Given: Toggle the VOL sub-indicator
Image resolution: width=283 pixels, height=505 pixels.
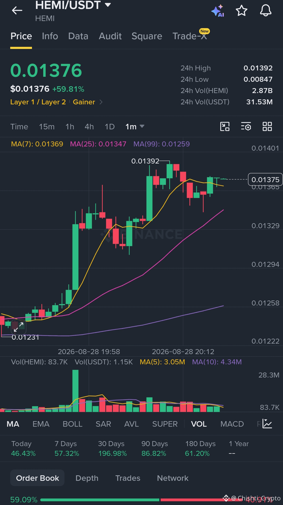Looking at the screenshot, I should [199, 424].
